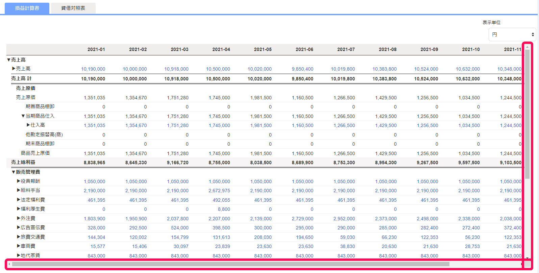Open the 表示単位 dropdown showing 円

click(x=512, y=34)
